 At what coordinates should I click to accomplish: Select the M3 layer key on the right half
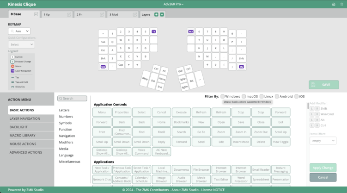191,31
